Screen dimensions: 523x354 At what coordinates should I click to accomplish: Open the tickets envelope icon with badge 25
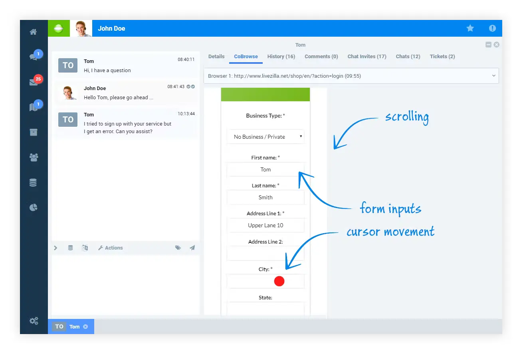[x=34, y=83]
